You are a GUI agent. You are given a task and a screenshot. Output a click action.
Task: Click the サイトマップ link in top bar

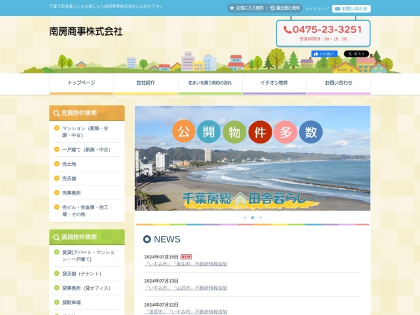pos(317,9)
